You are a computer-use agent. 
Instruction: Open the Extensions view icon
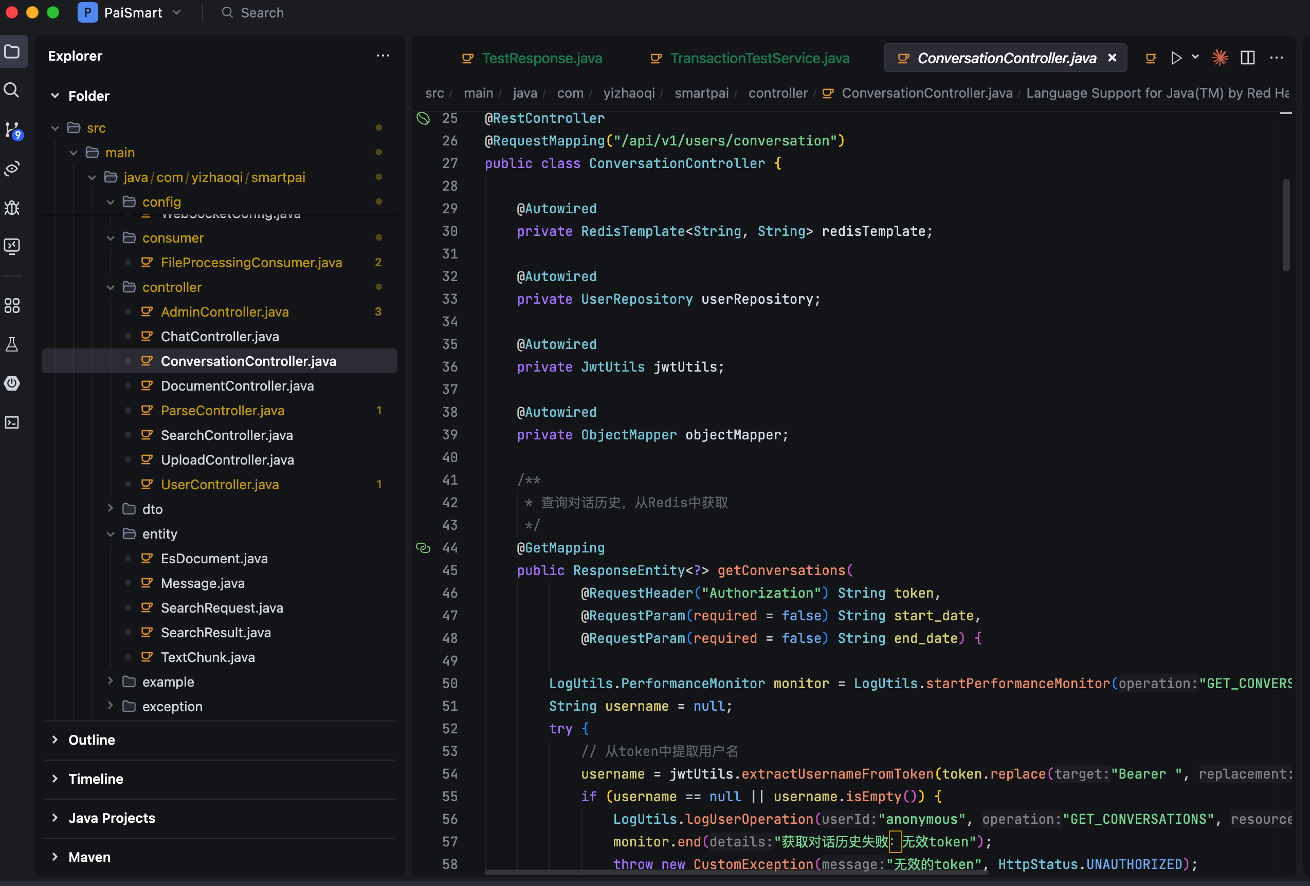tap(12, 305)
